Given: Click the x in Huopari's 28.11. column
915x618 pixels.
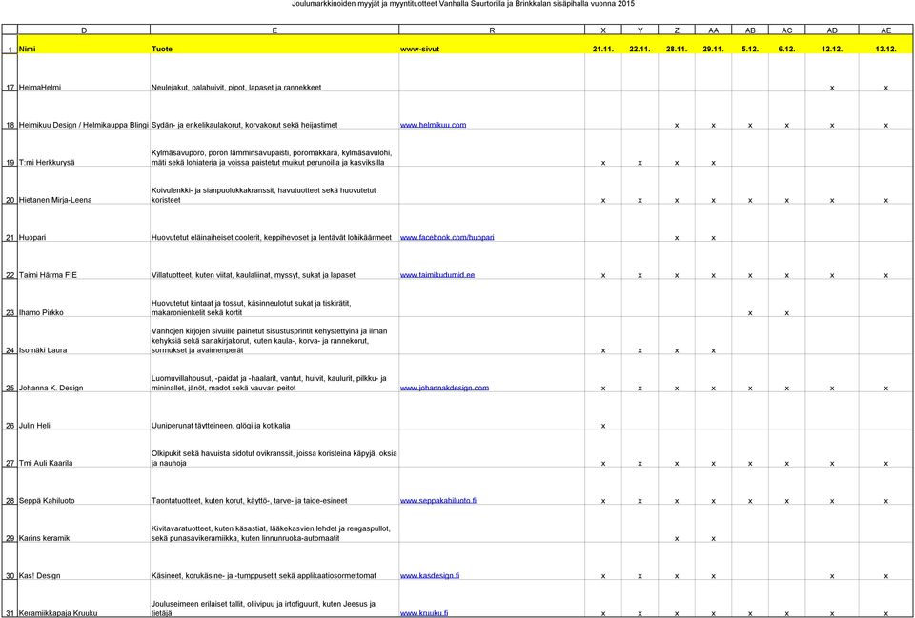Looking at the screenshot, I should [x=677, y=238].
